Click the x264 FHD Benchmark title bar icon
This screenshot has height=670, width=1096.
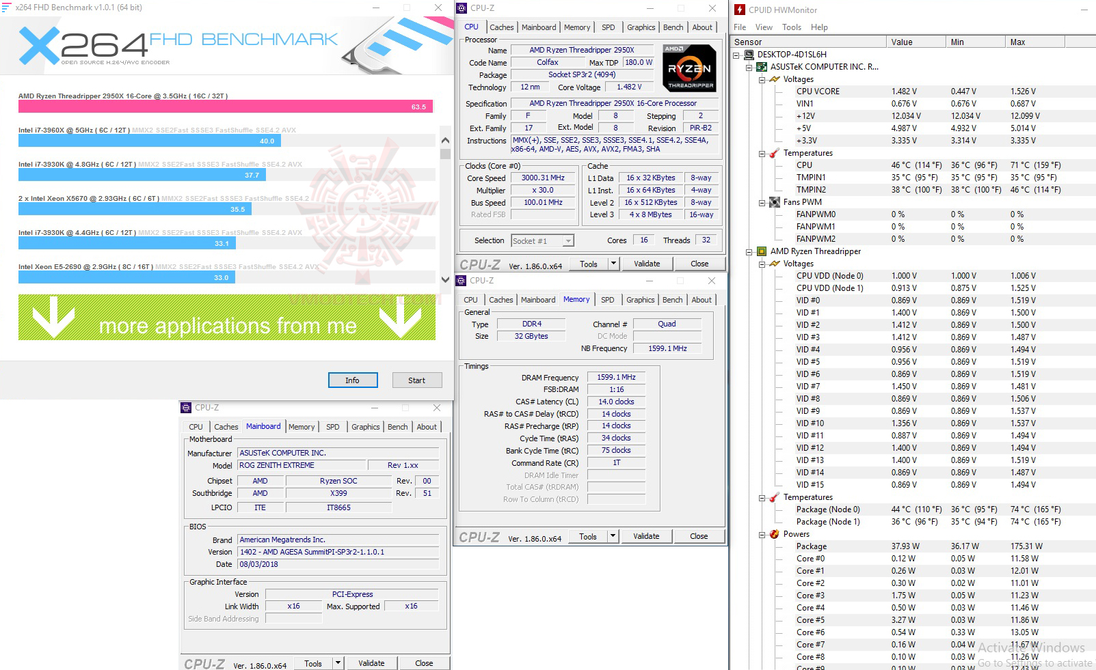tap(7, 8)
